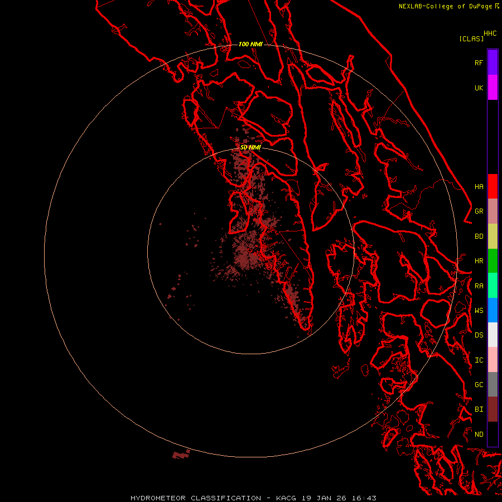
Task: Click the GC gray legend swatch
Action: 493,384
